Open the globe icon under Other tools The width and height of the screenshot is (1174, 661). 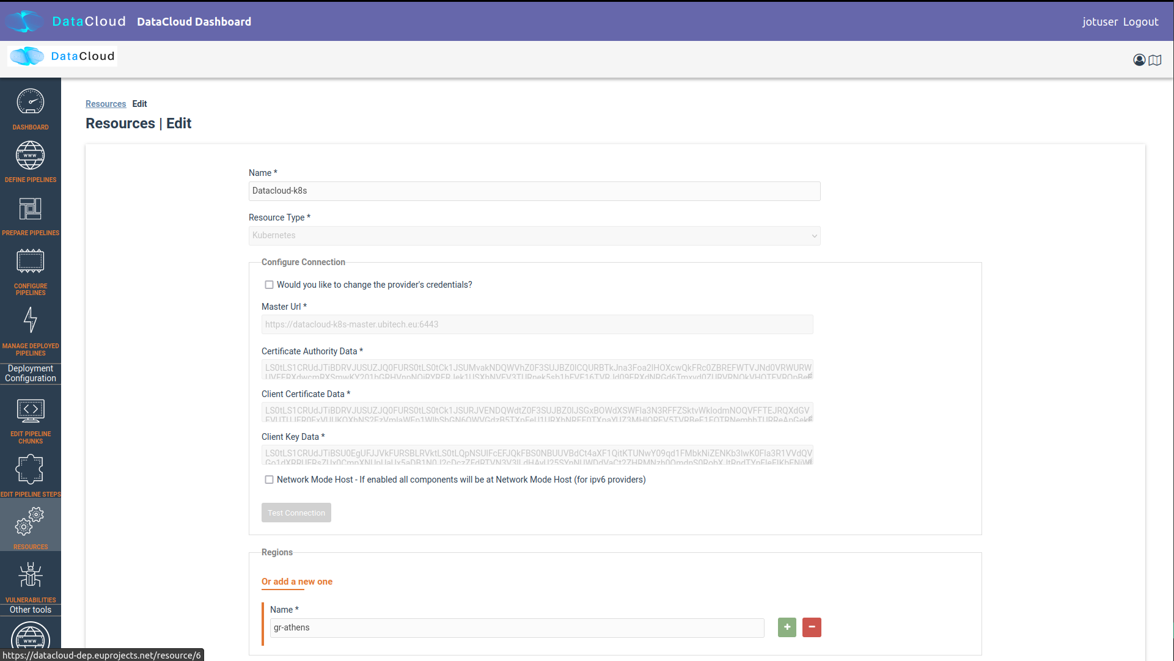coord(31,635)
